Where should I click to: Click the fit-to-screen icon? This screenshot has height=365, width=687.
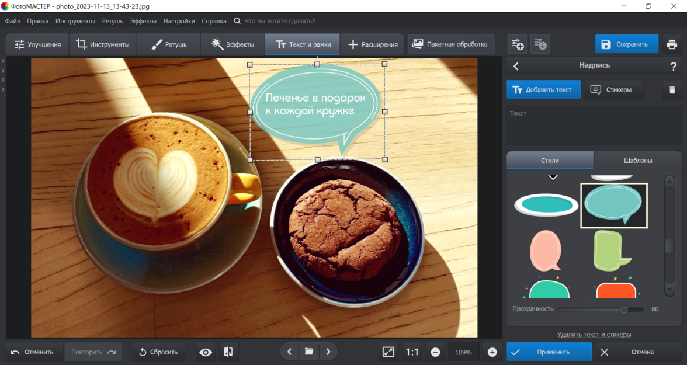388,352
